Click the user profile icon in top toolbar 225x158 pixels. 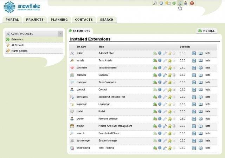pyautogui.click(x=186, y=3)
